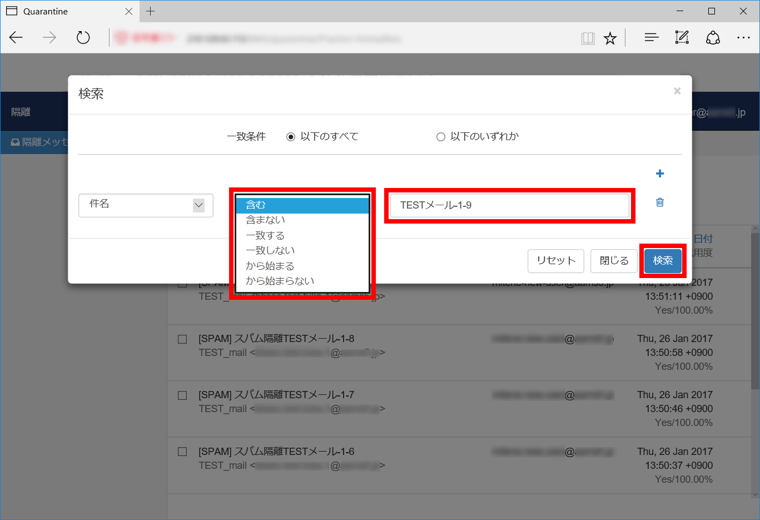
Task: Select the 以下のすべて radio button
Action: tap(291, 137)
